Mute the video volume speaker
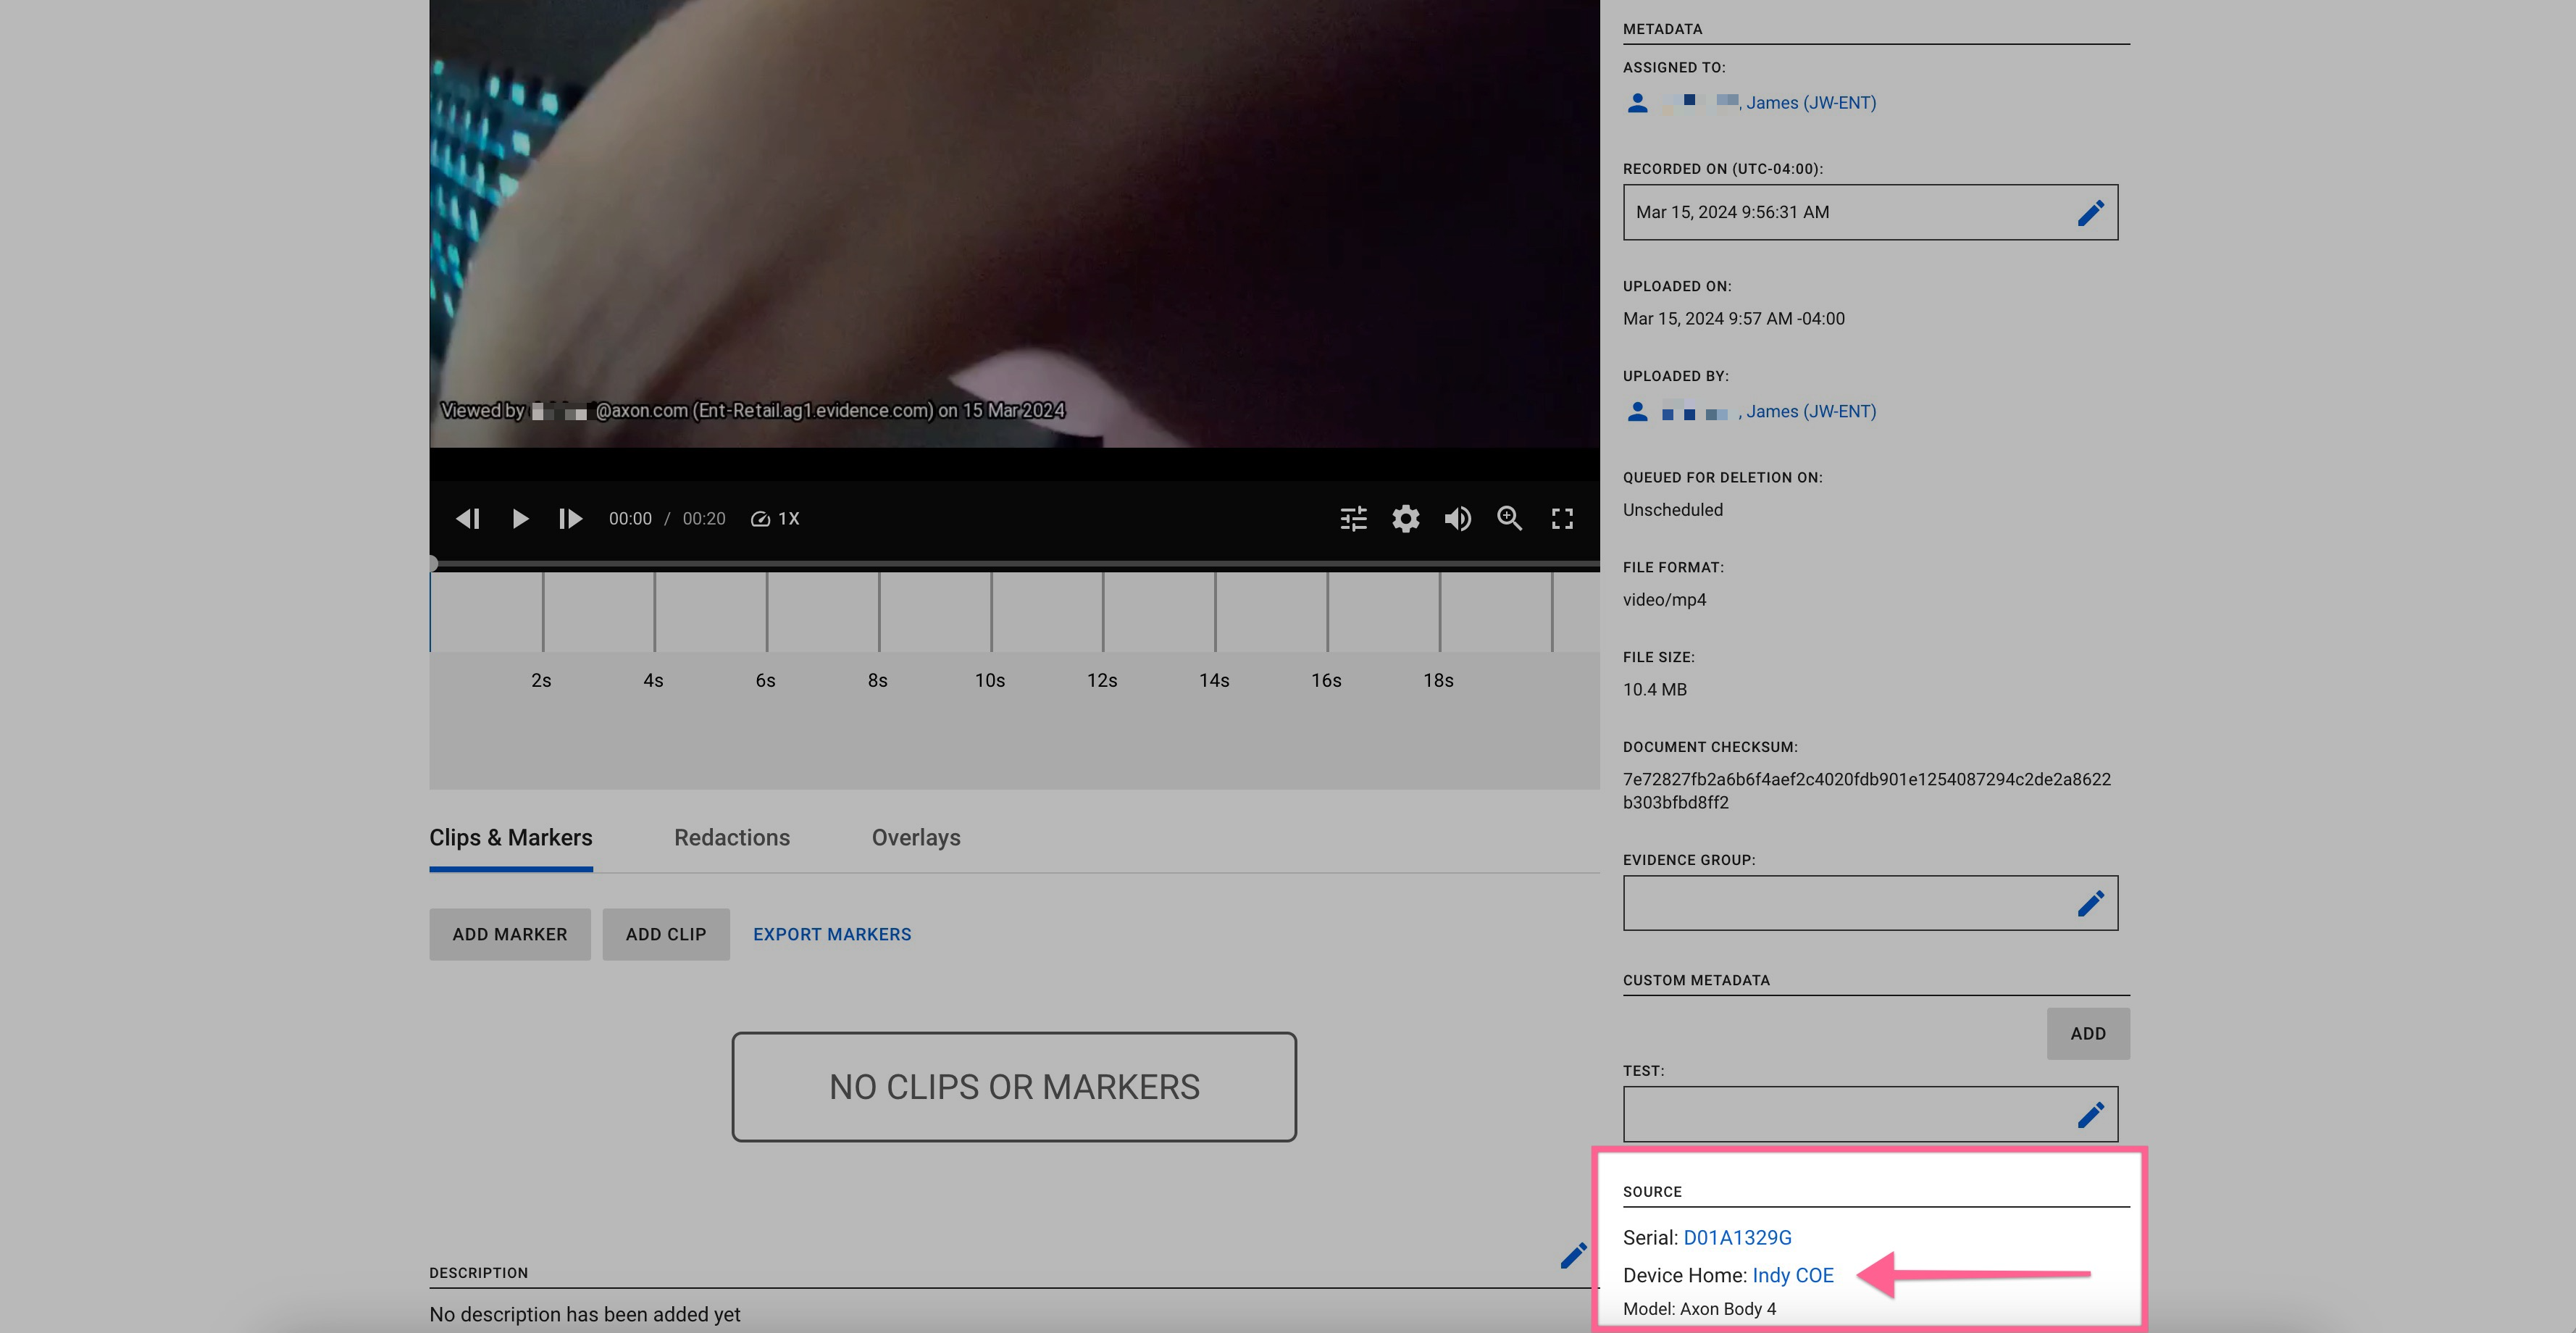This screenshot has width=2576, height=1333. tap(1457, 518)
